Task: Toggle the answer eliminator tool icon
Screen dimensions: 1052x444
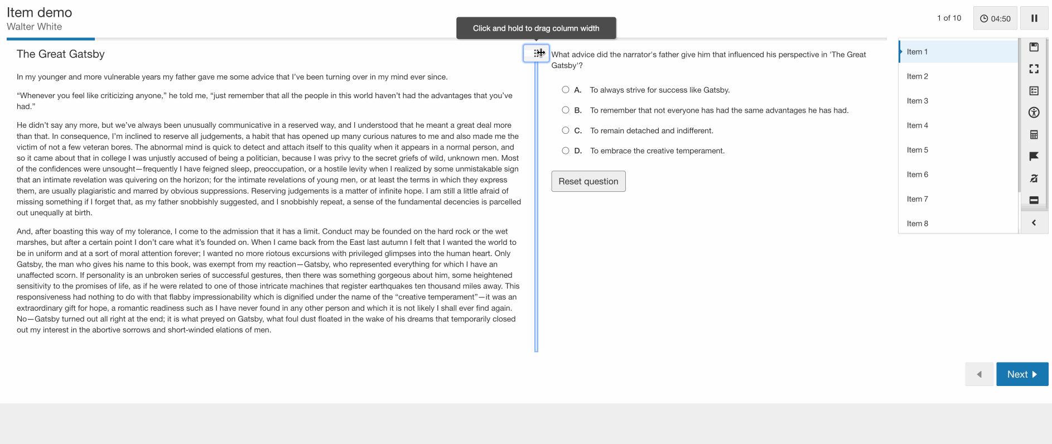Action: click(1034, 178)
